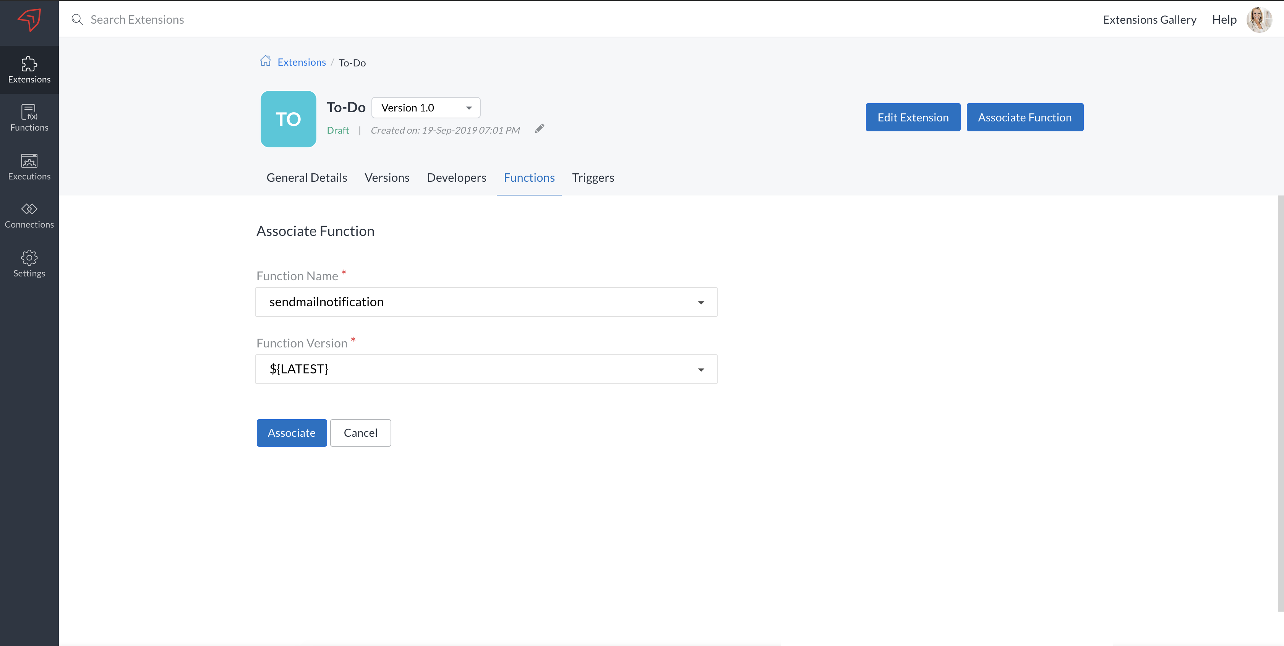Click the search magnifier icon
Image resolution: width=1284 pixels, height=646 pixels.
(77, 19)
